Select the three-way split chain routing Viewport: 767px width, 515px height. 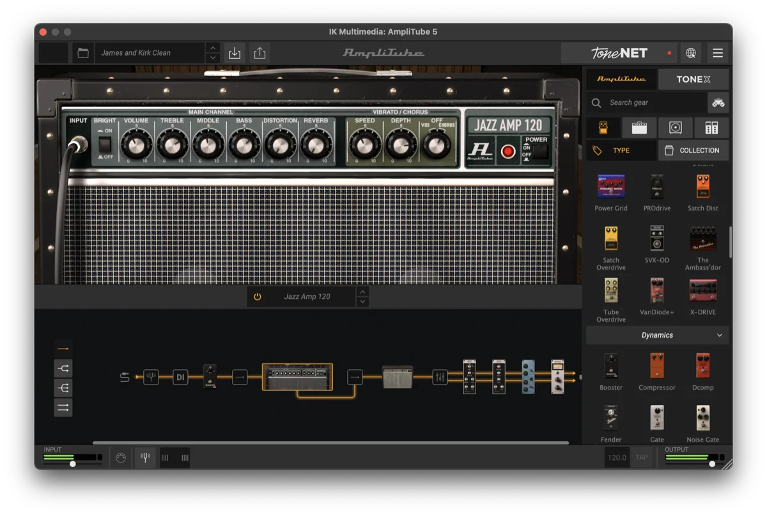pyautogui.click(x=63, y=388)
